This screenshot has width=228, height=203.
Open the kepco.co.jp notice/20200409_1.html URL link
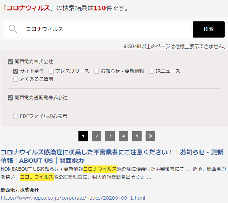pos(73,198)
